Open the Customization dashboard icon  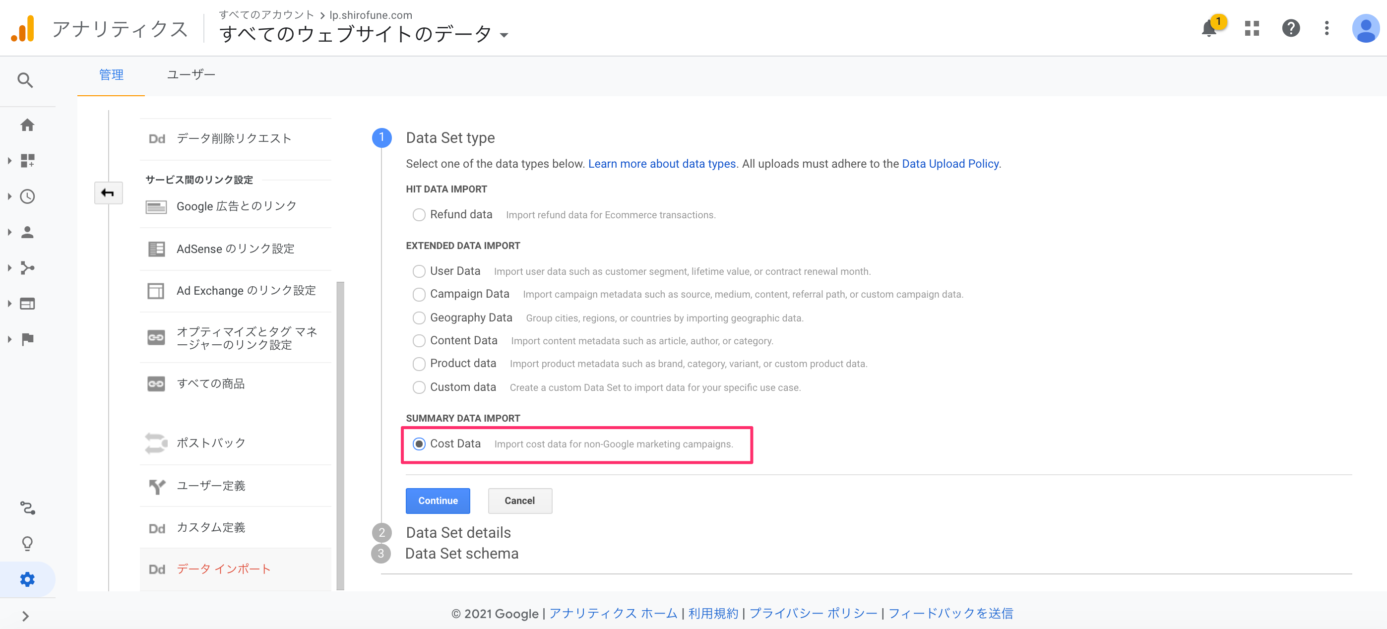(x=27, y=161)
